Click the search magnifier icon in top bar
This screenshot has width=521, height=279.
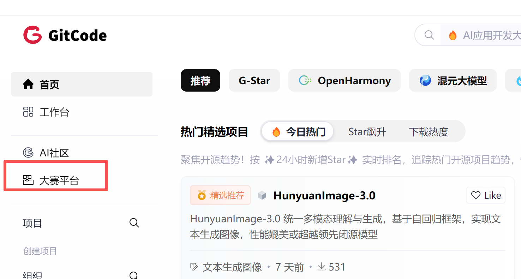(429, 35)
